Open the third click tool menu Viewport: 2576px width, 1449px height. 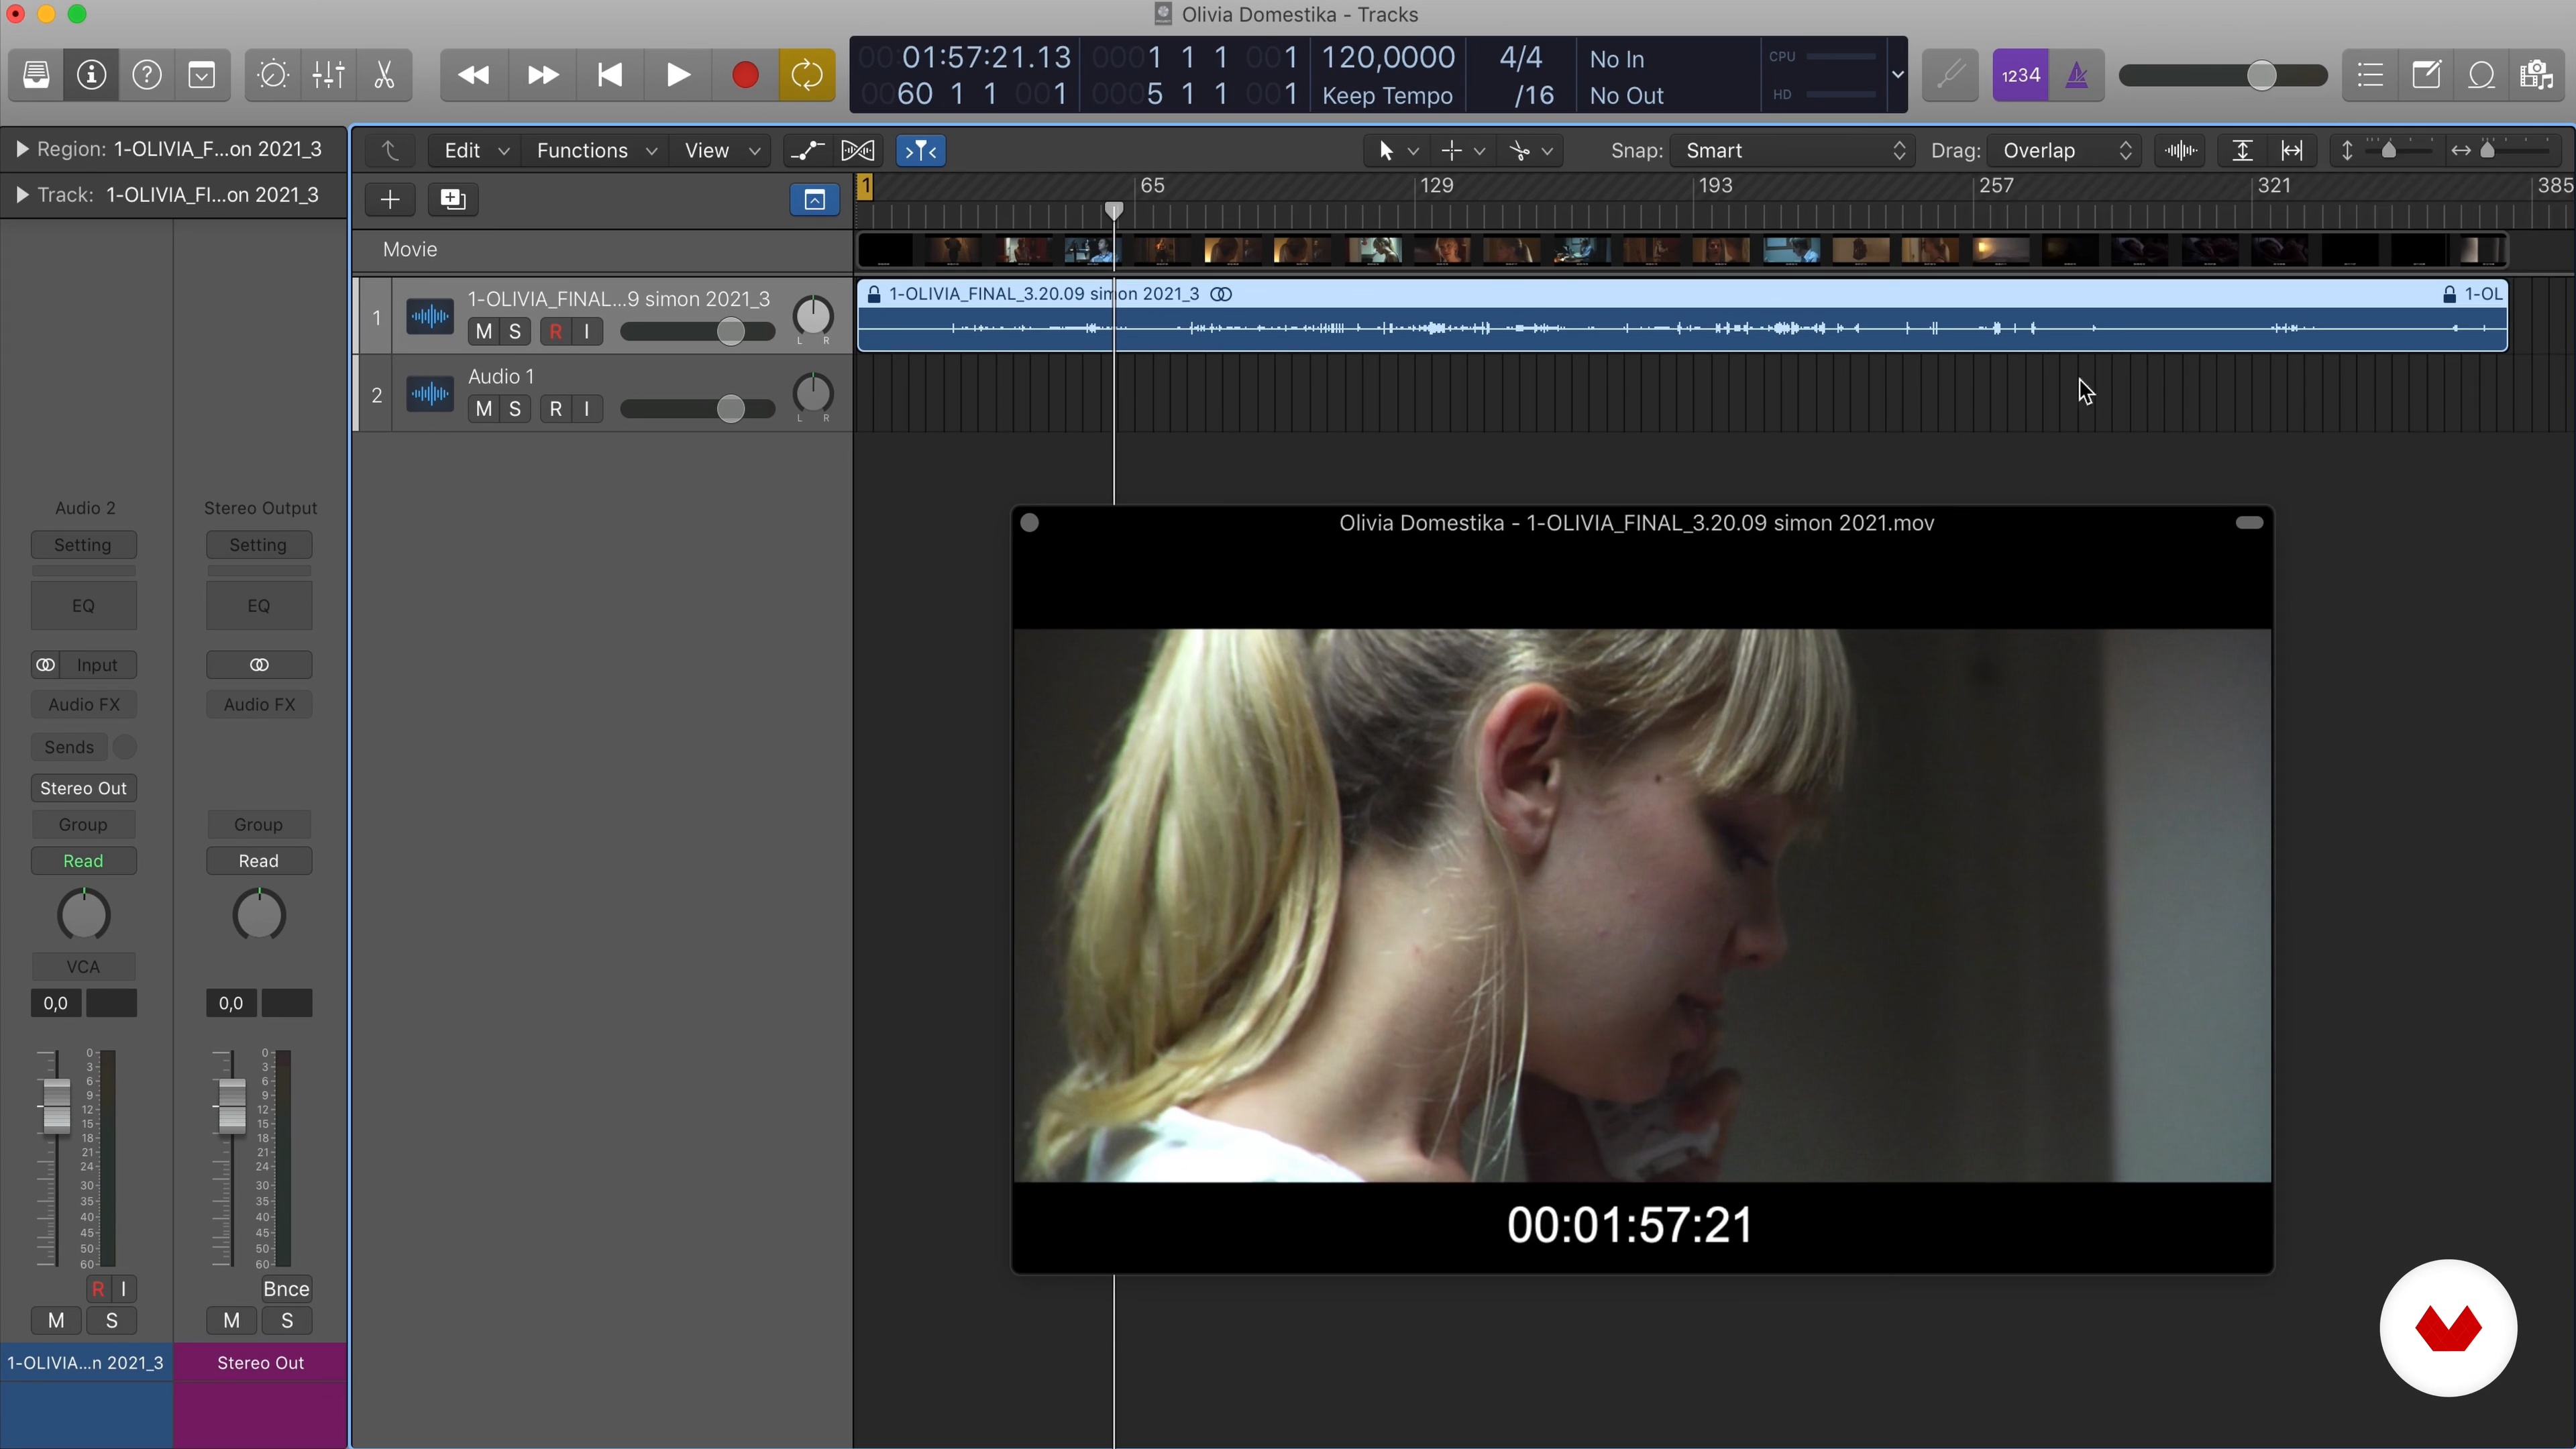coord(1531,151)
